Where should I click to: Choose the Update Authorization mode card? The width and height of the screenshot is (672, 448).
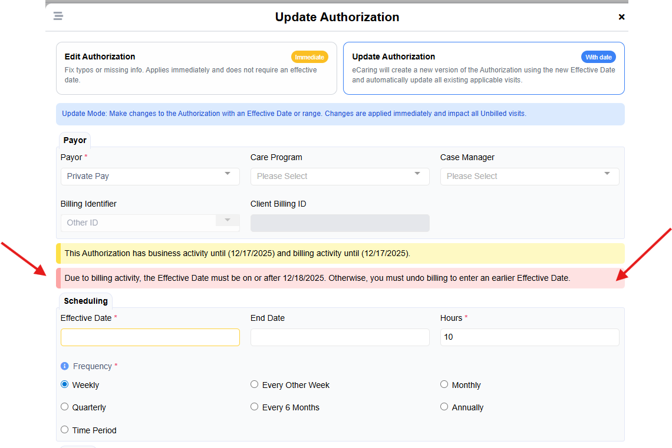pyautogui.click(x=483, y=68)
